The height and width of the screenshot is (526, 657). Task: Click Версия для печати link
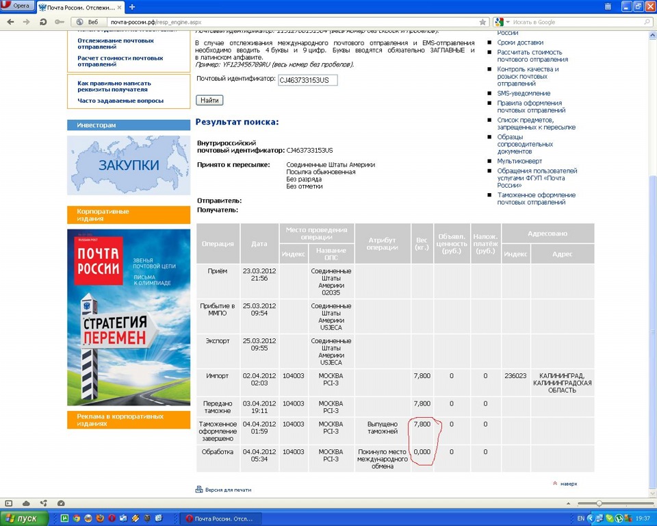(228, 490)
